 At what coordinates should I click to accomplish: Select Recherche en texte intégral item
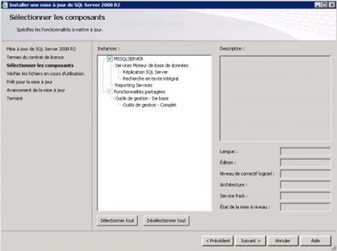point(151,79)
